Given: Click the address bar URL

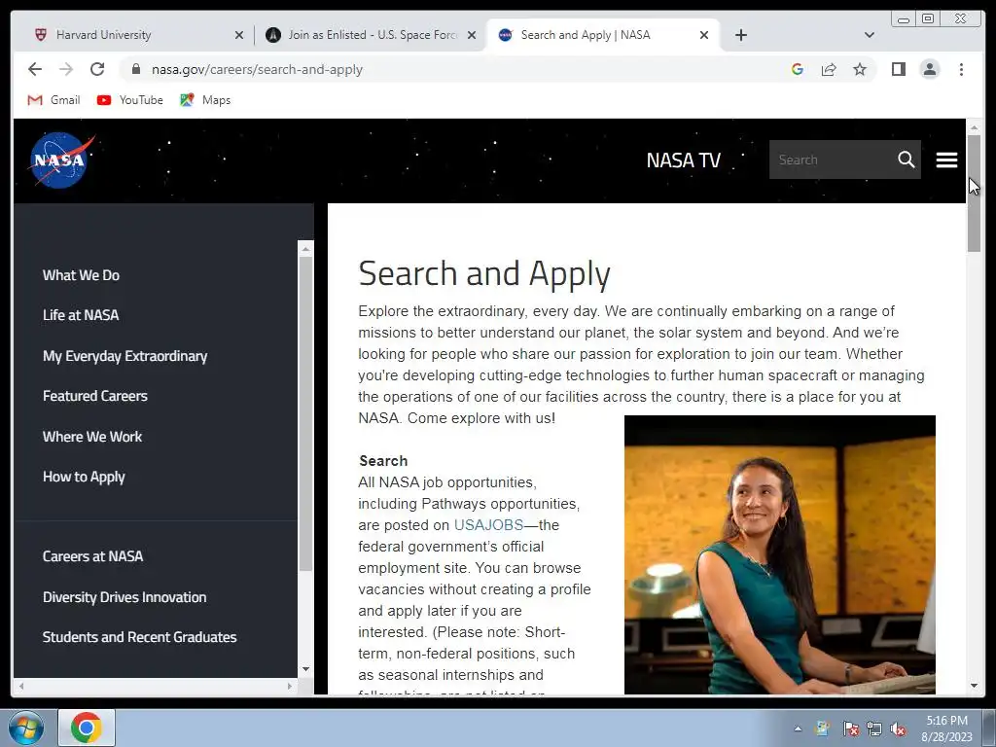Looking at the screenshot, I should 257,69.
